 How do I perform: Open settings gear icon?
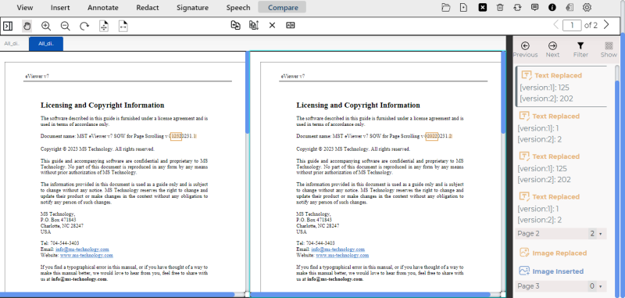pyautogui.click(x=587, y=8)
